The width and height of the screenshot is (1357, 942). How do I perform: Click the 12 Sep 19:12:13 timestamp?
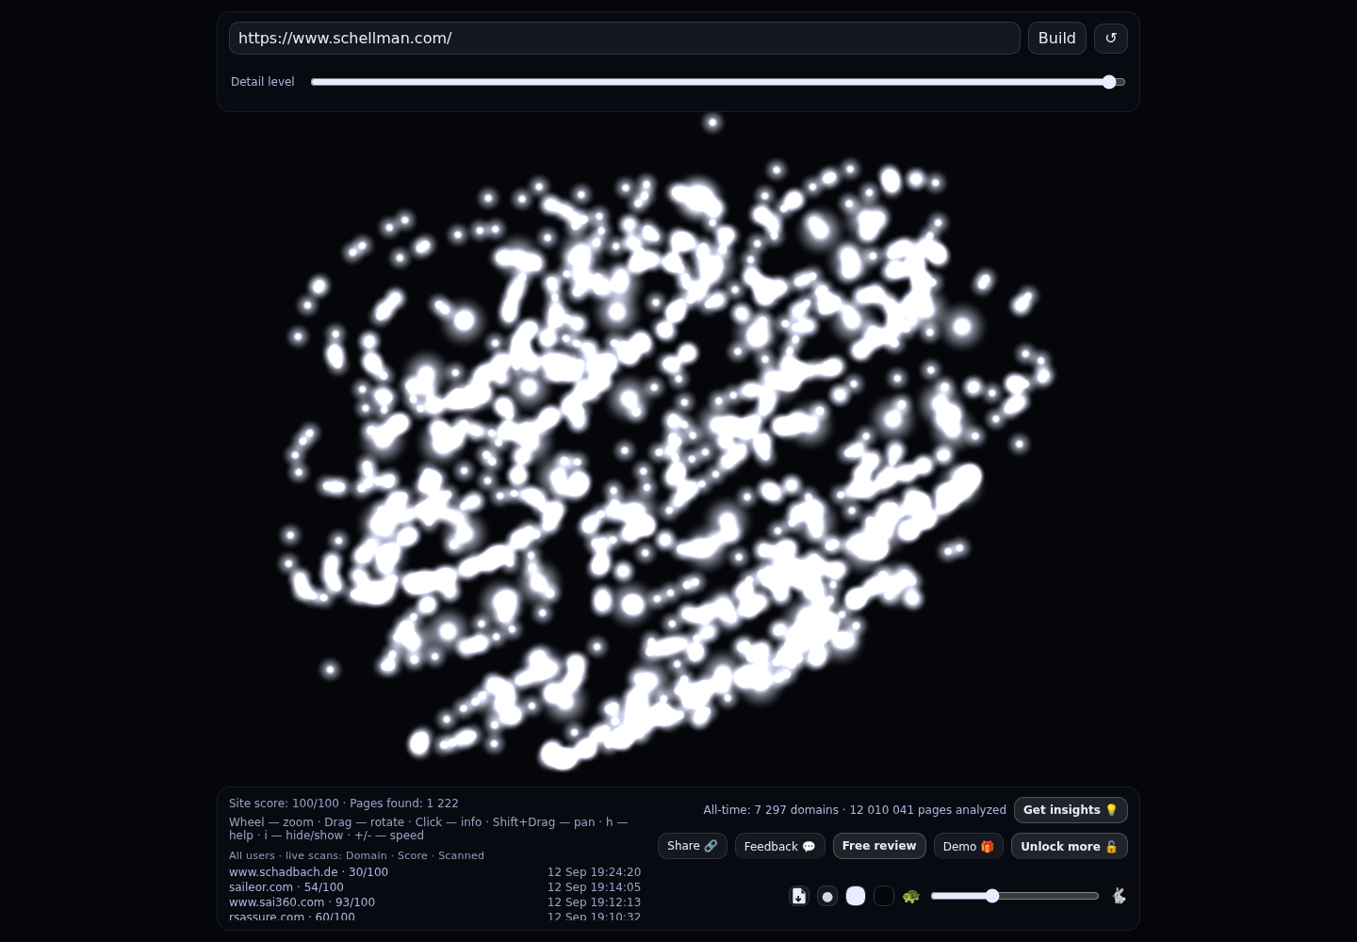(x=594, y=902)
